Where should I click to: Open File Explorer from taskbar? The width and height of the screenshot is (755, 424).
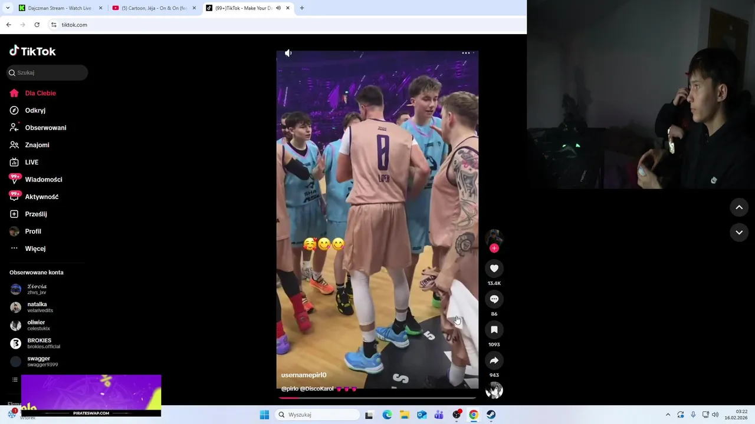coord(405,415)
